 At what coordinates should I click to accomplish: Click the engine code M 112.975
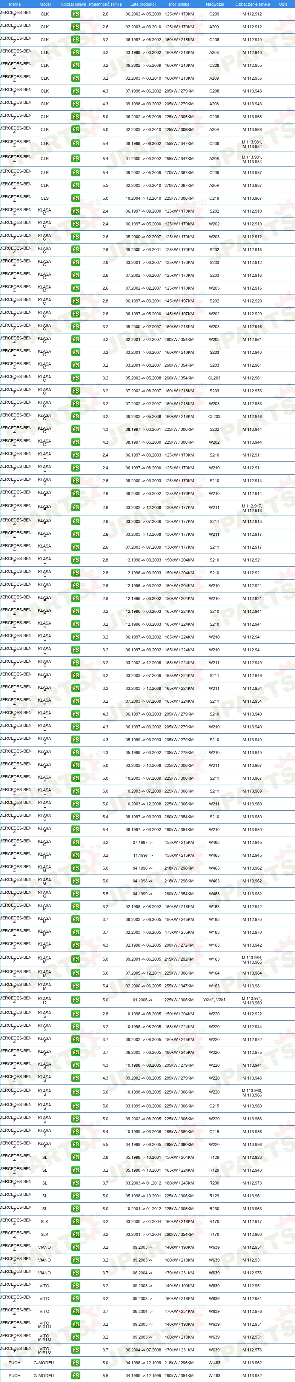252,1053
